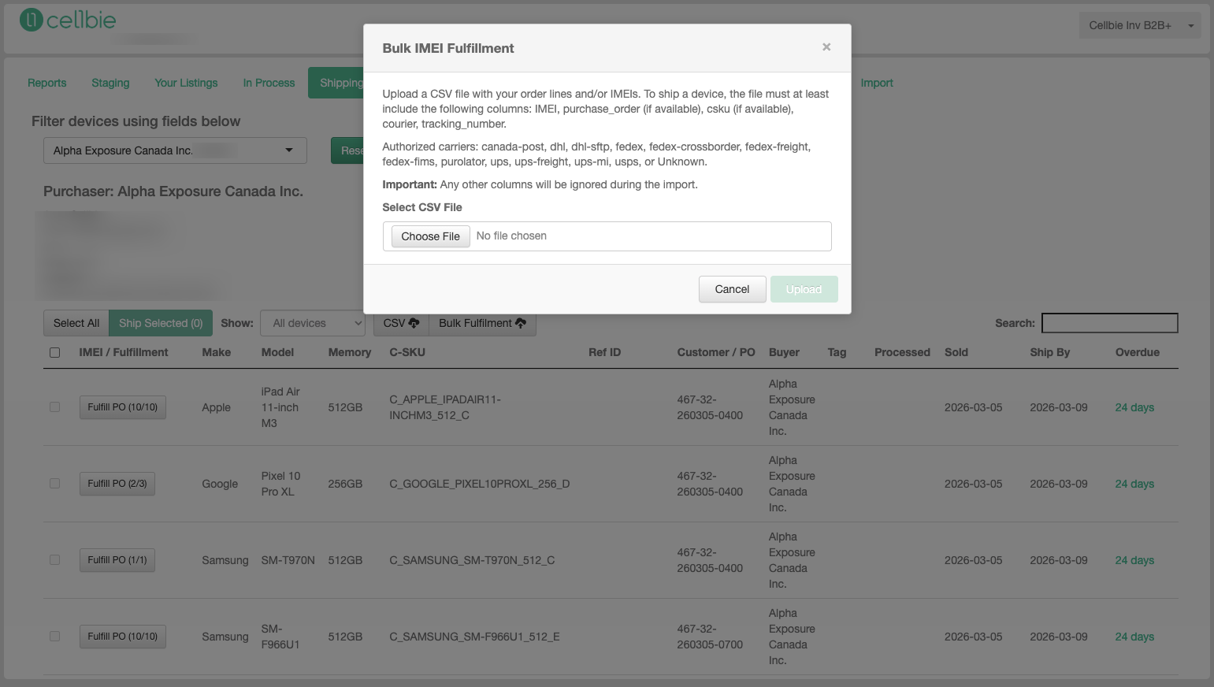
Task: Check the SM-F966U1 row checkbox
Action: click(x=55, y=637)
